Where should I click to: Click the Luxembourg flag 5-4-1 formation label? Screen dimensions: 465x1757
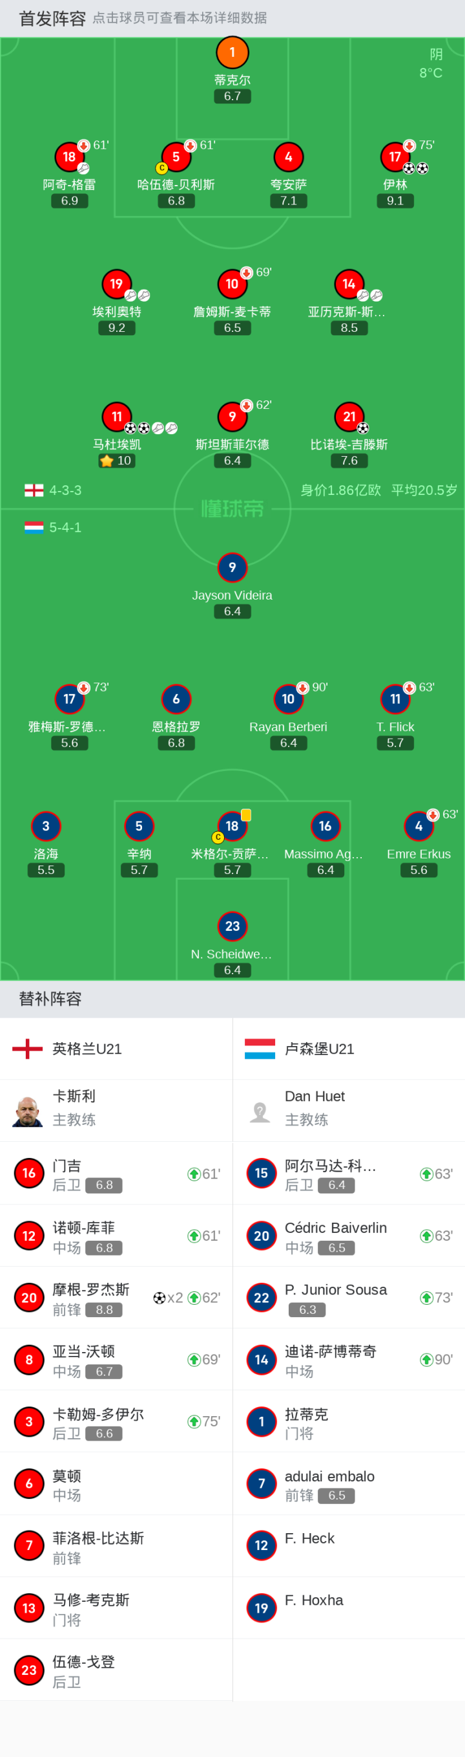tap(53, 527)
